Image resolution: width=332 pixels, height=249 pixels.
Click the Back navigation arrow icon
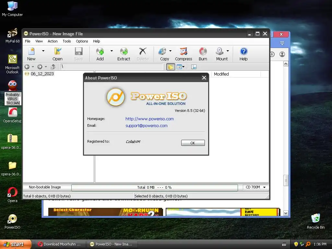click(x=27, y=67)
